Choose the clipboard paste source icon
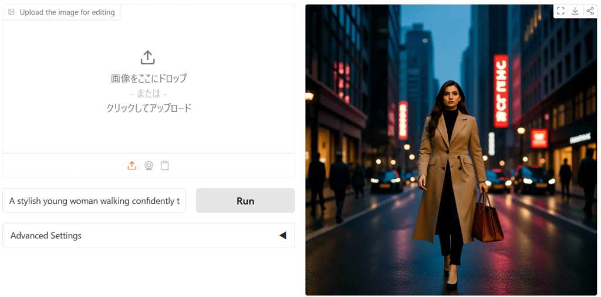 [165, 166]
